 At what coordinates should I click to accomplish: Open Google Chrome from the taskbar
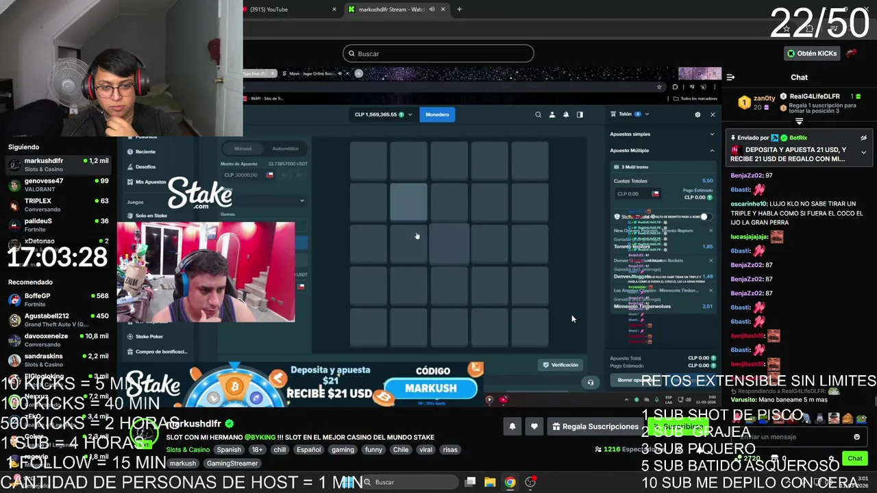click(510, 482)
